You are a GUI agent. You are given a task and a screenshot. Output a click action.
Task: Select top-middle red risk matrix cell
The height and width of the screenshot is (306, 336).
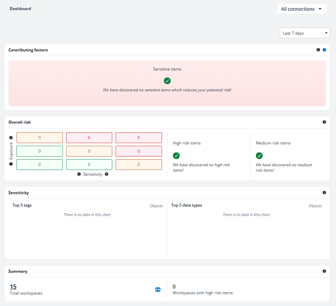coord(89,138)
